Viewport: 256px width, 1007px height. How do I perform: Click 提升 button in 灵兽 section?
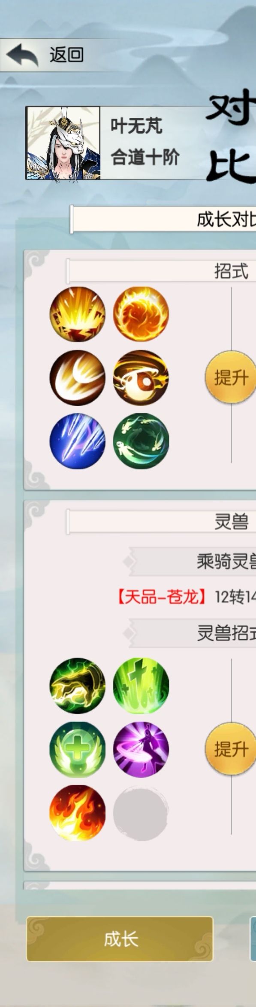click(231, 749)
